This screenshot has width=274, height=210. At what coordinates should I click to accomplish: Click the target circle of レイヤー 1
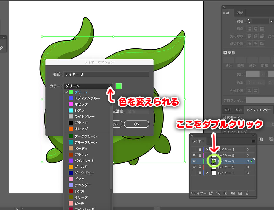[248, 173]
